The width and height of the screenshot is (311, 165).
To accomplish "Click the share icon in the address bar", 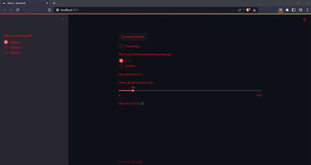I will (x=239, y=10).
